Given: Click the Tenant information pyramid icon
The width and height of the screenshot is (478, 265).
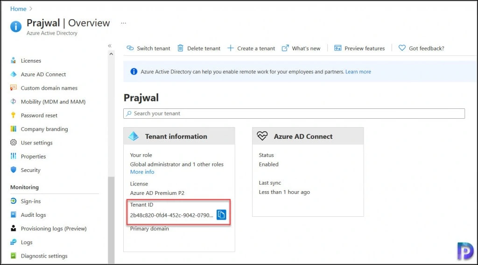Looking at the screenshot, I should tap(134, 136).
